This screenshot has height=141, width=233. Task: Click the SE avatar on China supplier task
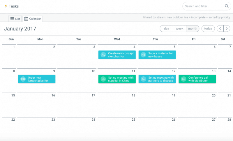coord(103,79)
